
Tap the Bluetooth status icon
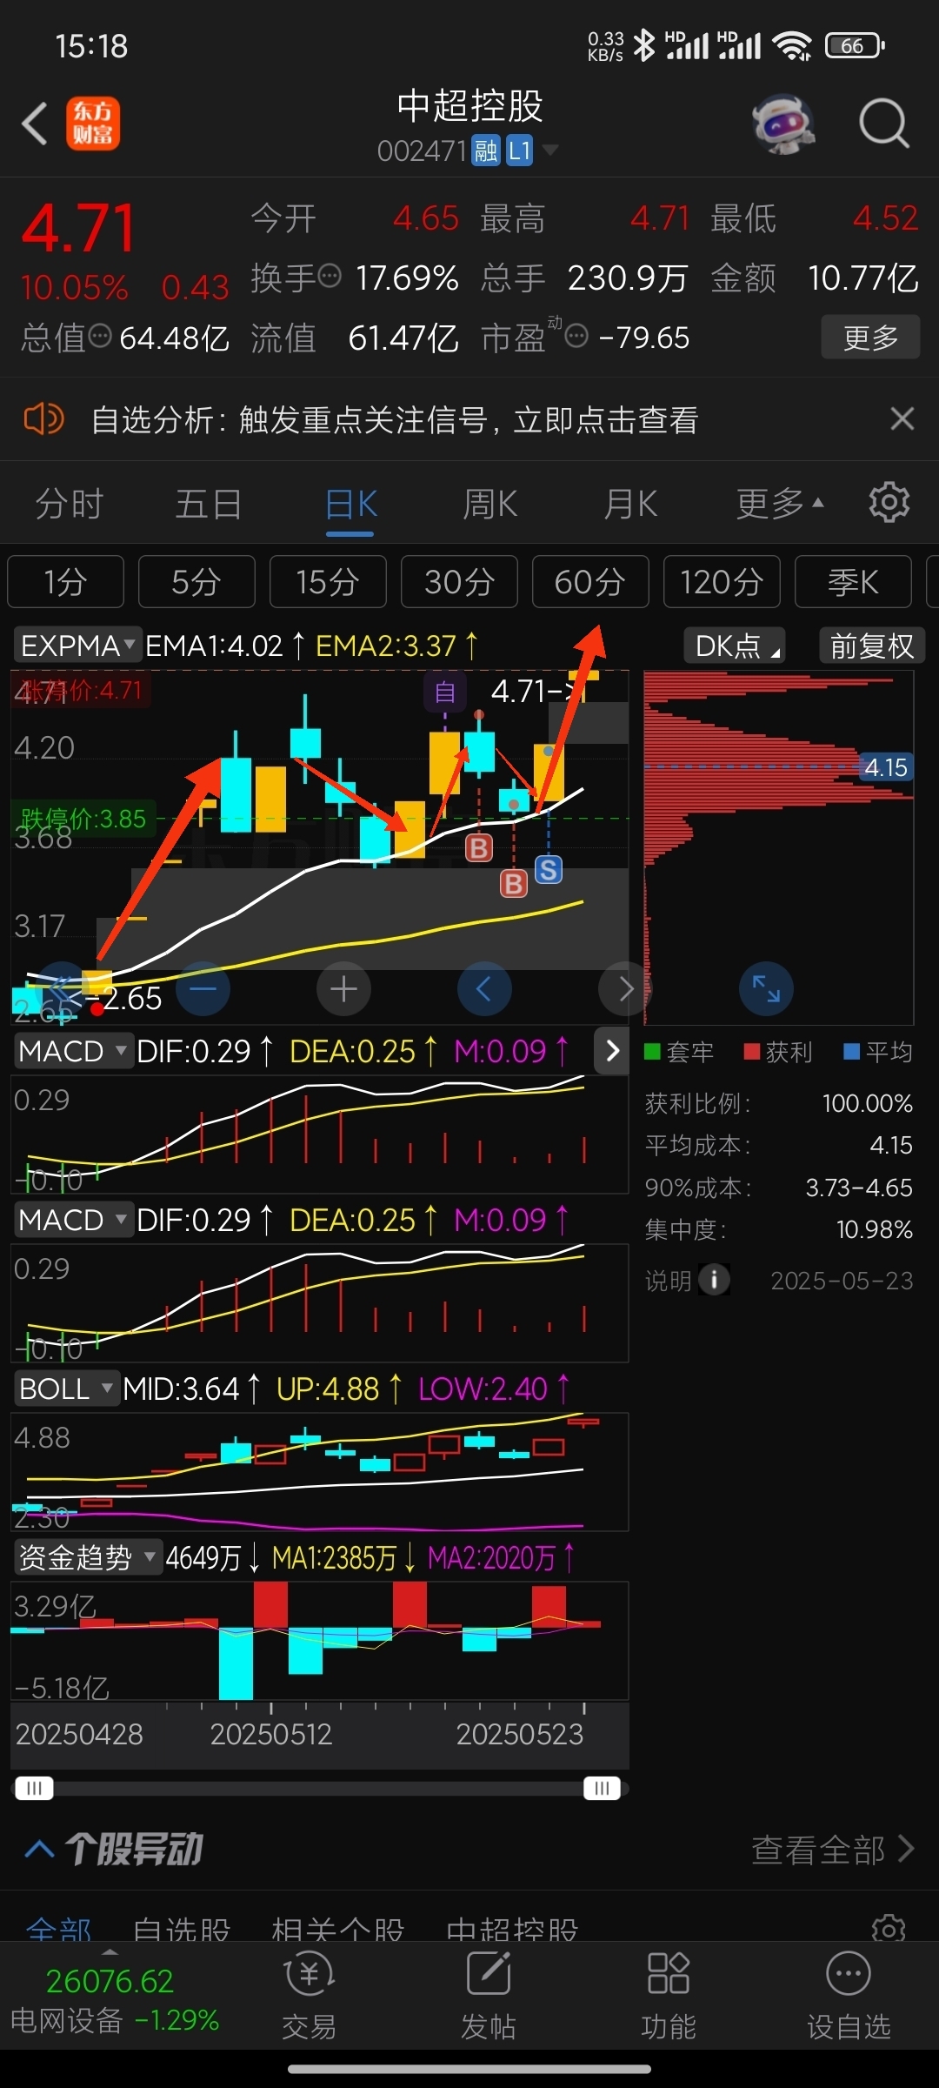[643, 45]
